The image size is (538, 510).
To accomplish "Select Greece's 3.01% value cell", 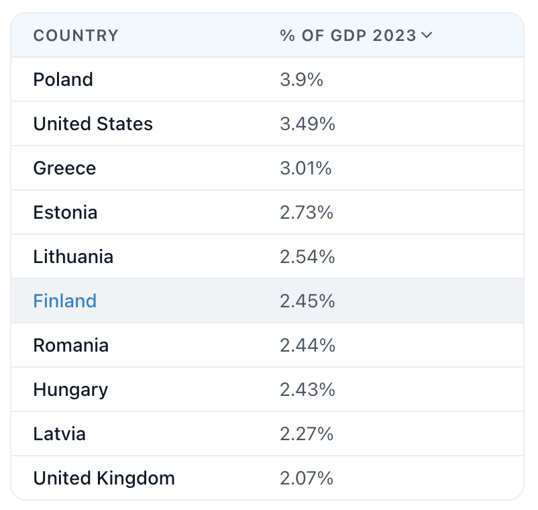I will 306,168.
